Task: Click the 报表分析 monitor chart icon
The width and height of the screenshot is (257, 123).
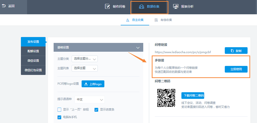Action: 176,6
